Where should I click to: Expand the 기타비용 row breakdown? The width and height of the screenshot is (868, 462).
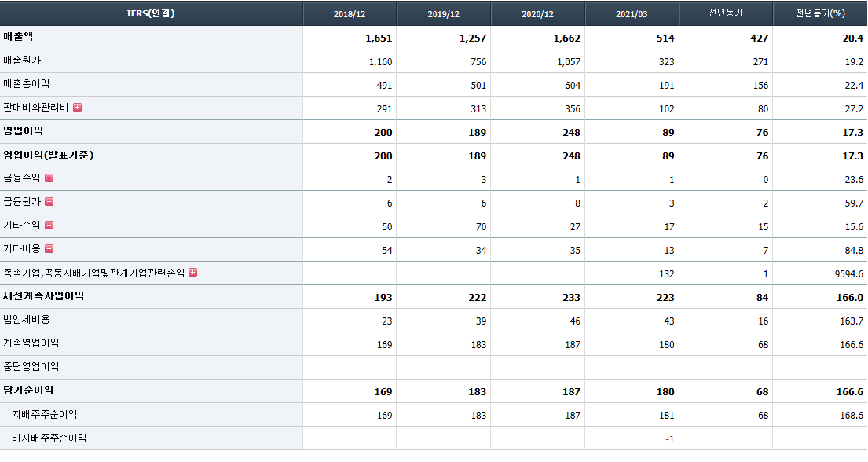click(x=49, y=249)
